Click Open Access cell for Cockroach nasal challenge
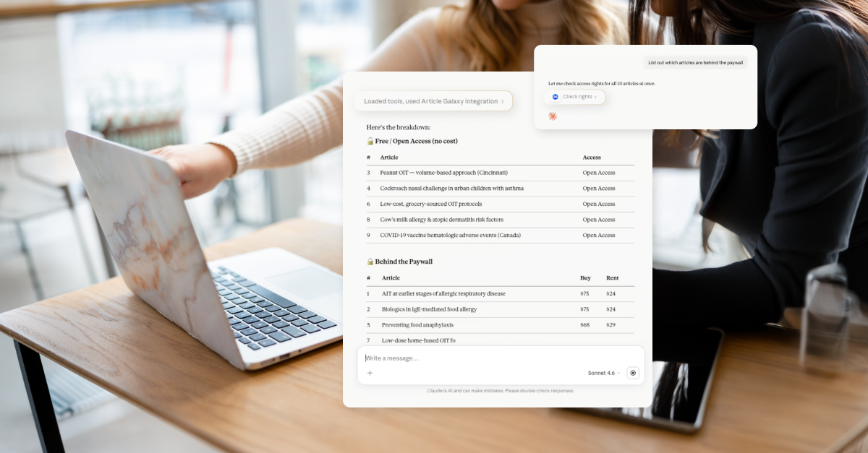This screenshot has height=453, width=868. 599,189
